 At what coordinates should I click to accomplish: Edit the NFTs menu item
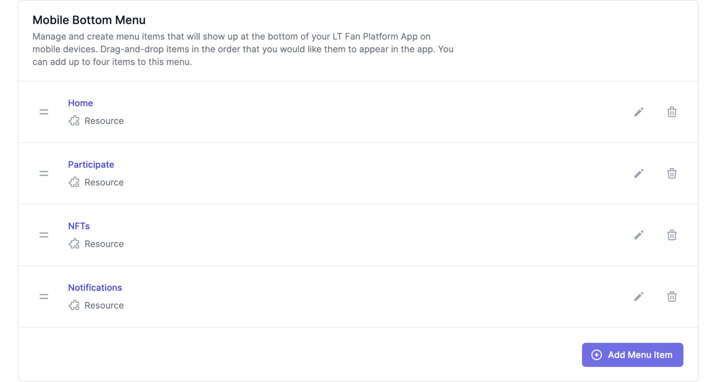pyautogui.click(x=639, y=235)
